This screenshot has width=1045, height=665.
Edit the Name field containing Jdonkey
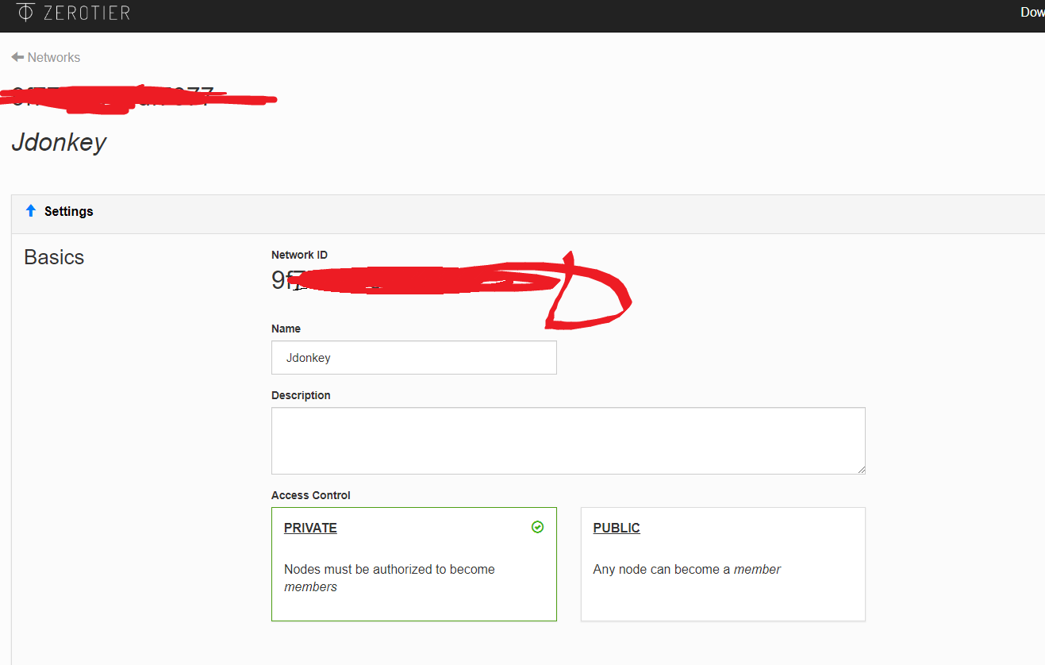414,358
